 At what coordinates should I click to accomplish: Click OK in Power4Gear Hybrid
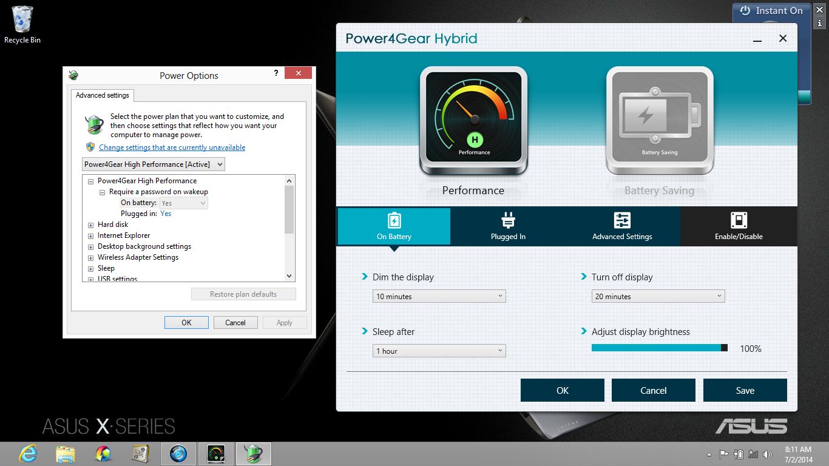[563, 390]
